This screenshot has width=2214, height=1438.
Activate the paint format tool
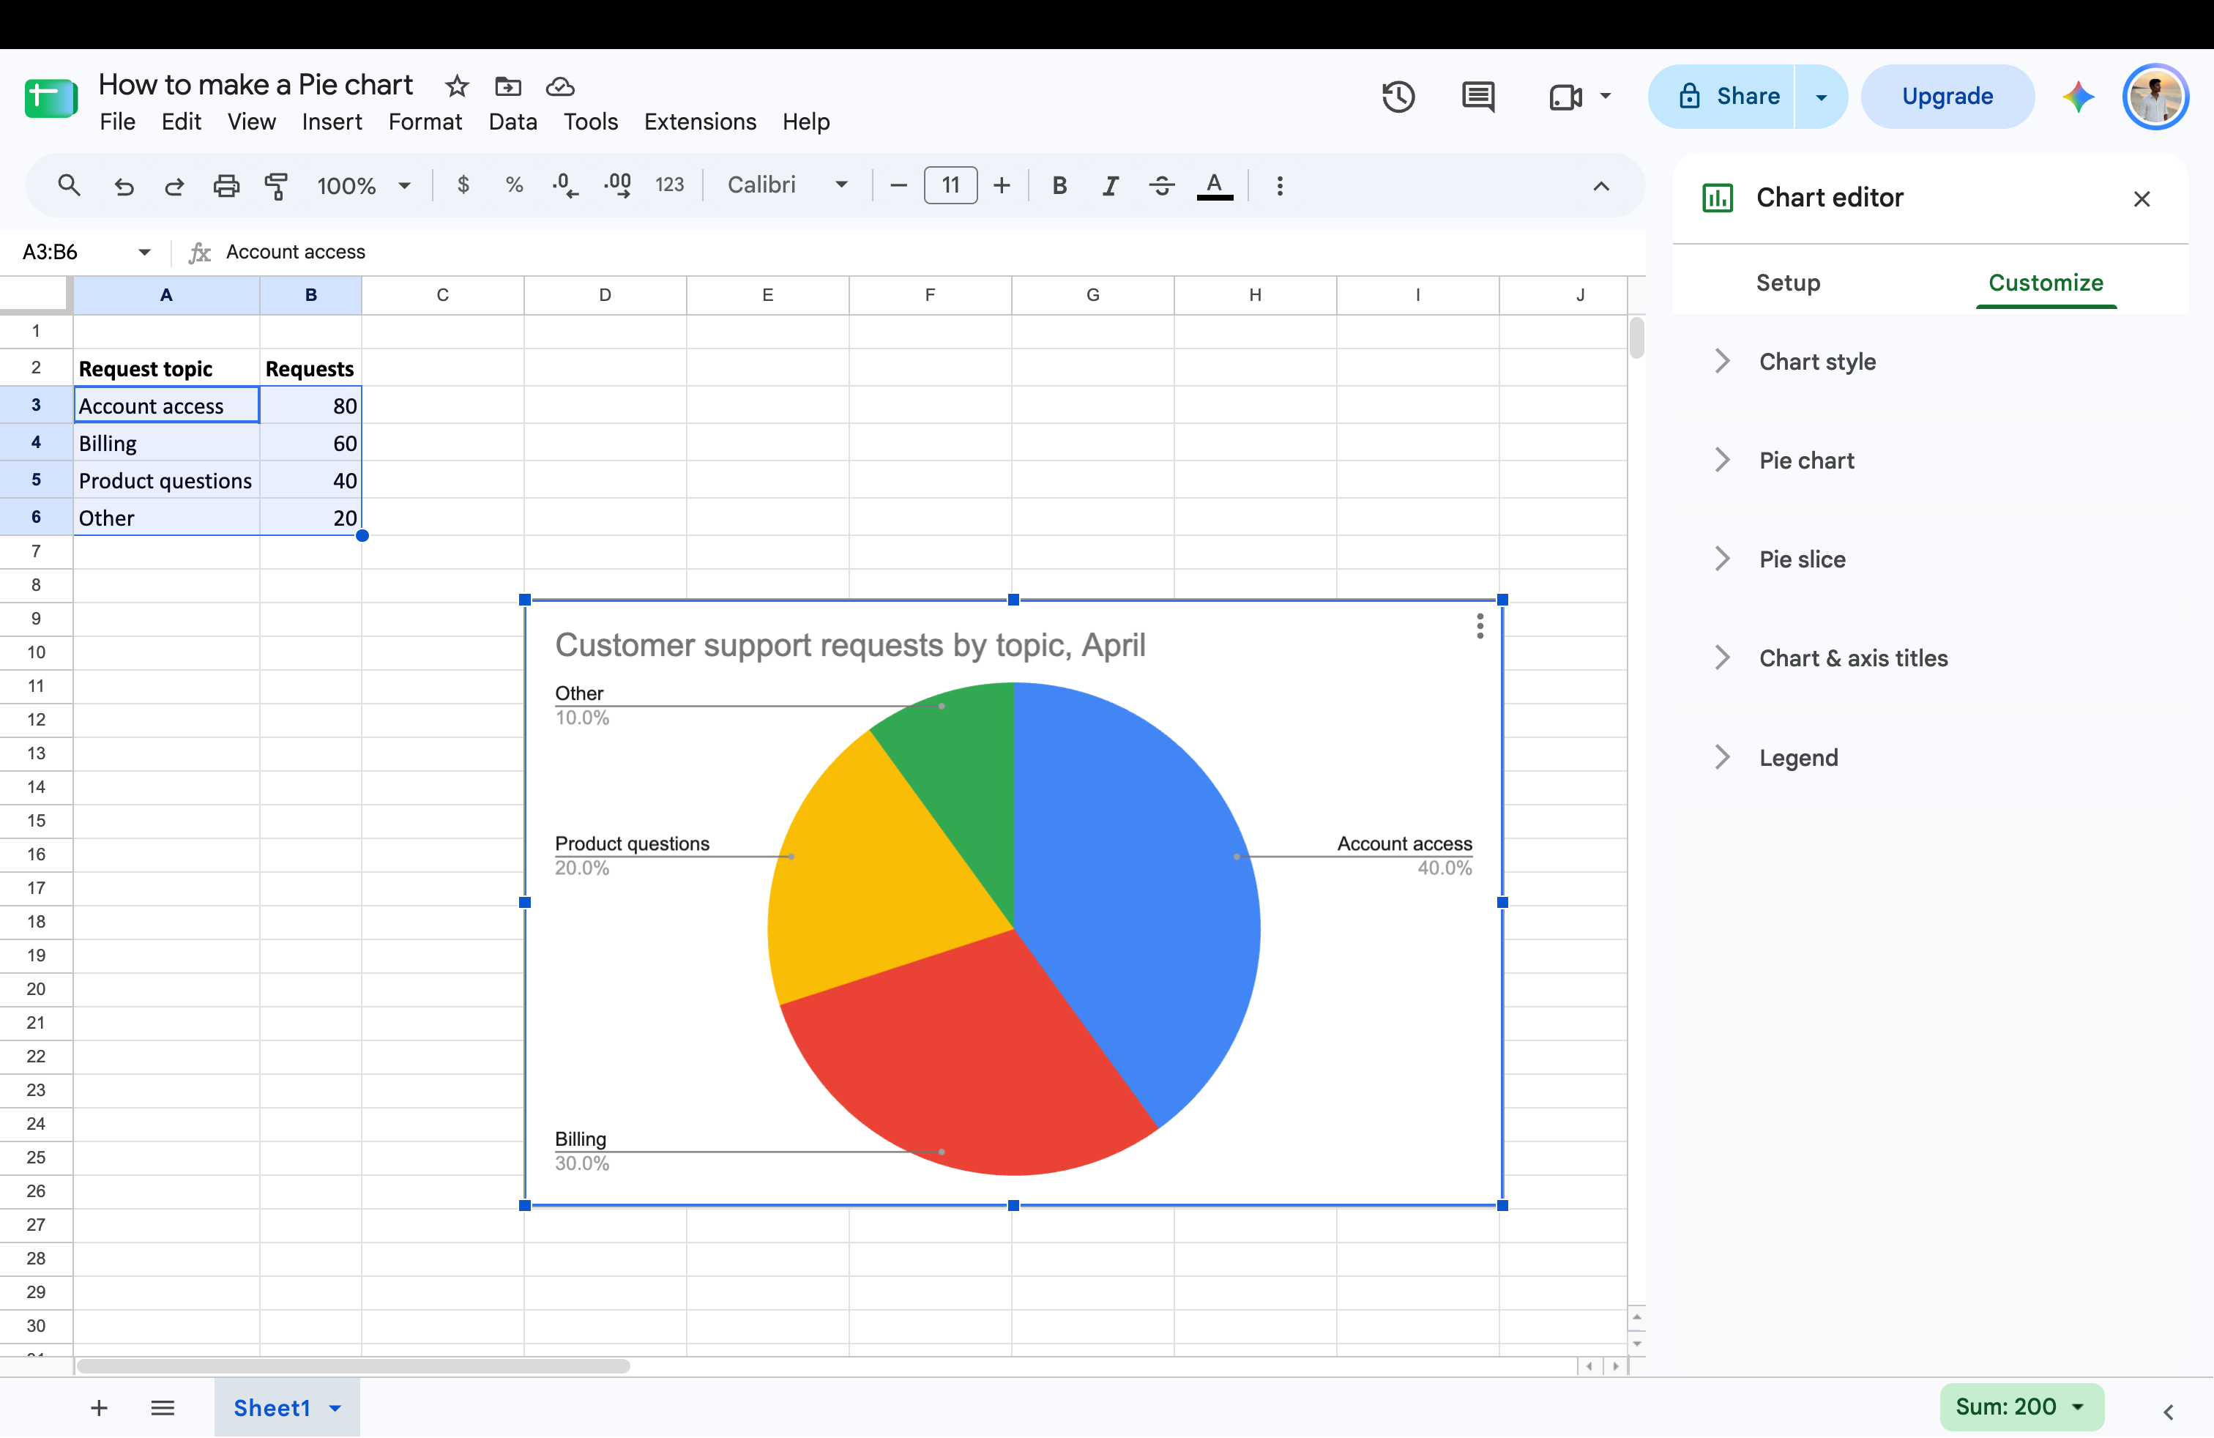coord(276,186)
